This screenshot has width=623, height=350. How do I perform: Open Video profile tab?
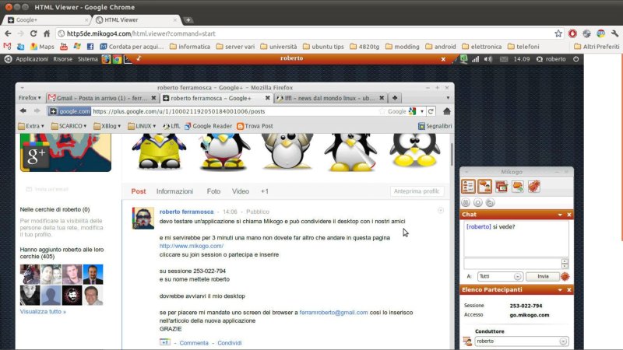pyautogui.click(x=241, y=191)
